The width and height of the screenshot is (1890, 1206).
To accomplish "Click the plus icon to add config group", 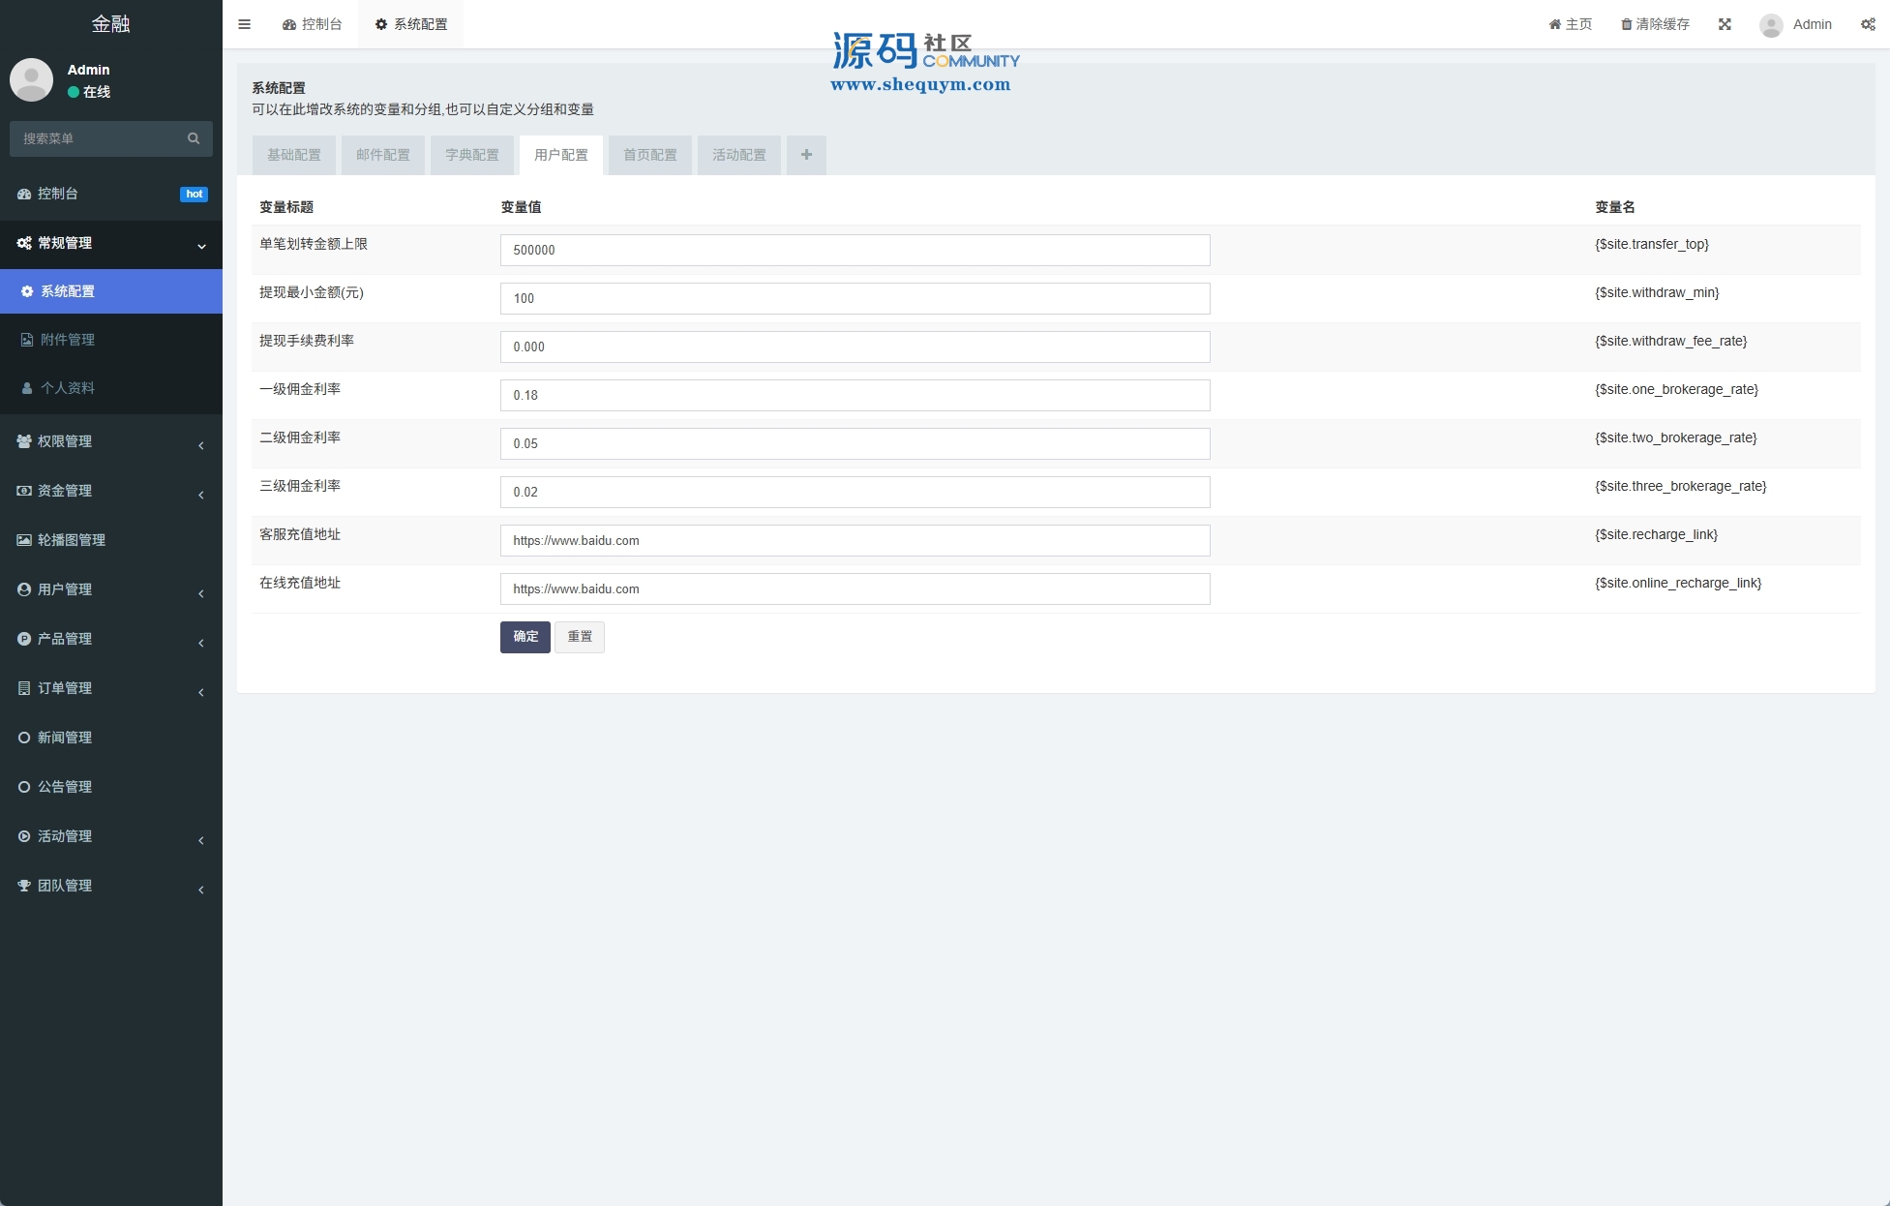I will 806,155.
